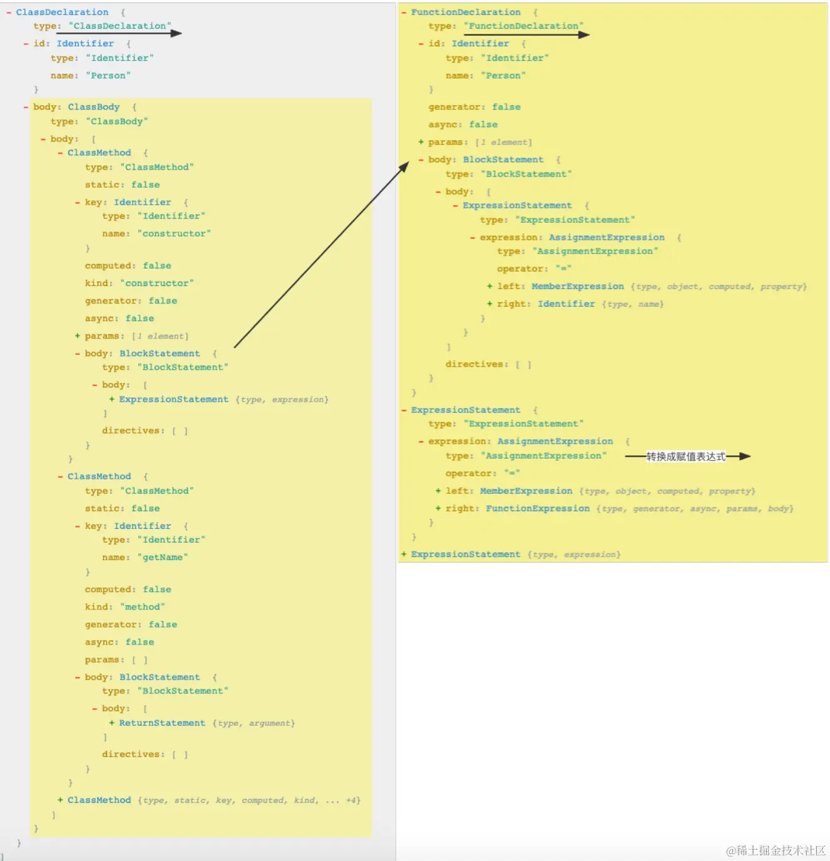Select the empty params: [ ] under getName method
830x861 pixels.
coord(116,660)
